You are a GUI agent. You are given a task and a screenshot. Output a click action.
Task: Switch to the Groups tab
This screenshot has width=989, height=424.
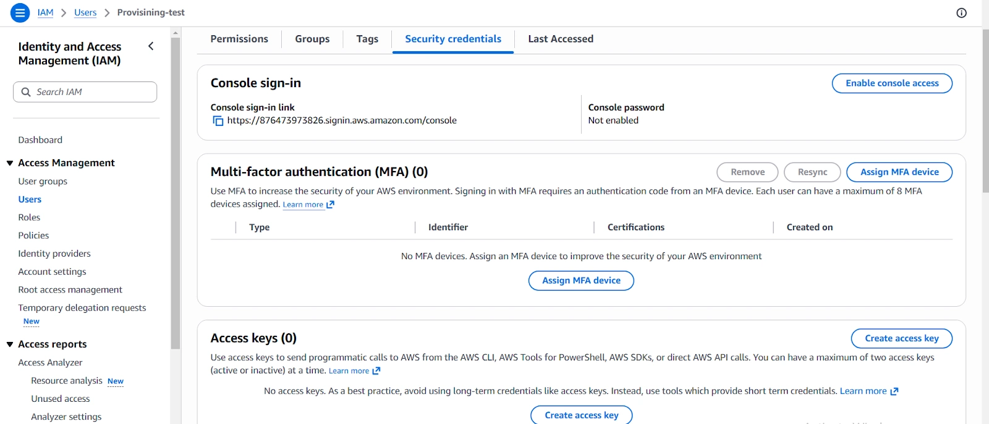[x=312, y=39]
